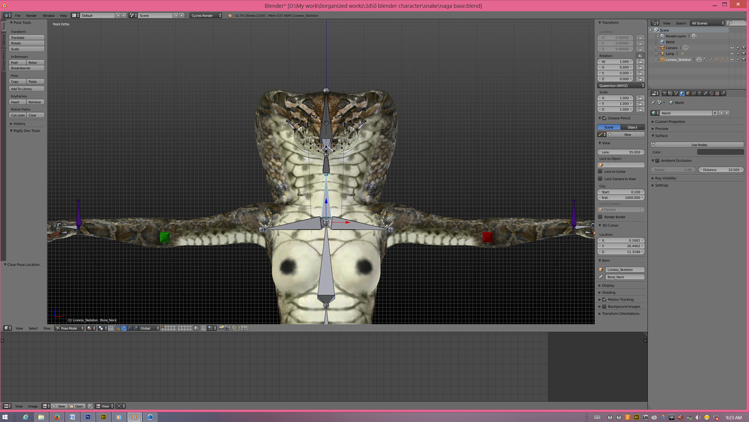Open the Pose Mode dropdown

pos(69,328)
